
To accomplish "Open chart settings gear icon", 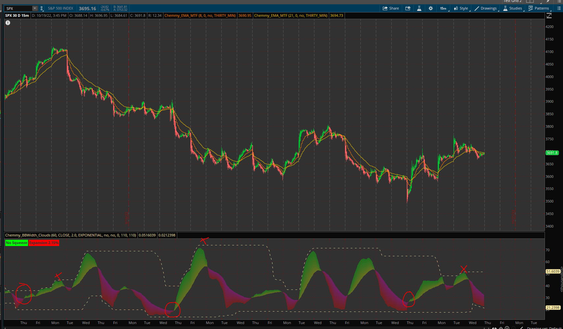I will [430, 8].
